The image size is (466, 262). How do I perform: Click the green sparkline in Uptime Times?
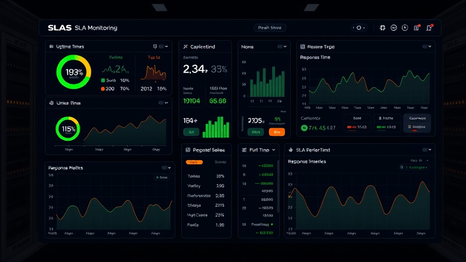115,70
